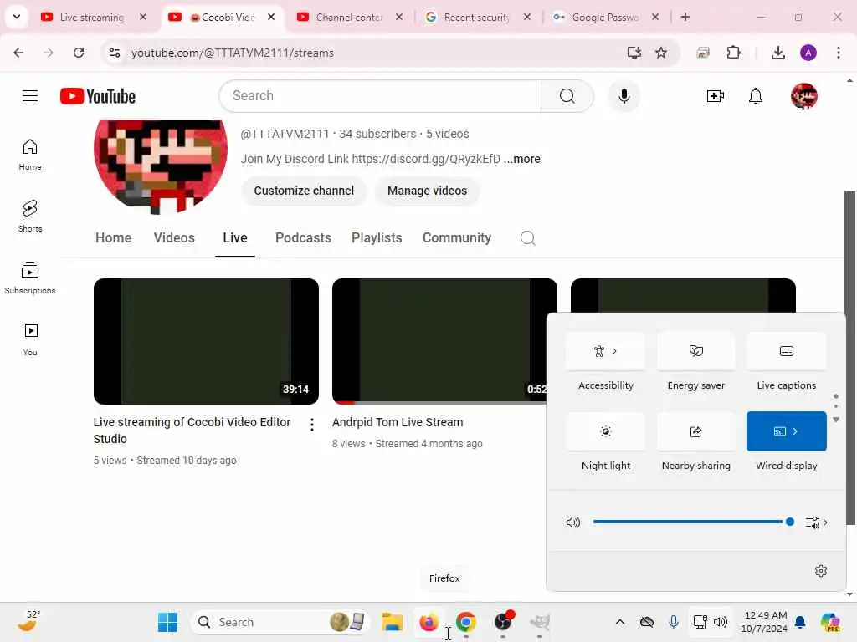Expand Wired display options chevron
Viewport: 857px width, 642px height.
[795, 431]
